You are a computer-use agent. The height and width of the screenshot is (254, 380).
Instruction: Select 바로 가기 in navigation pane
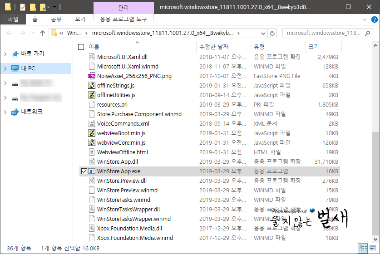33,54
